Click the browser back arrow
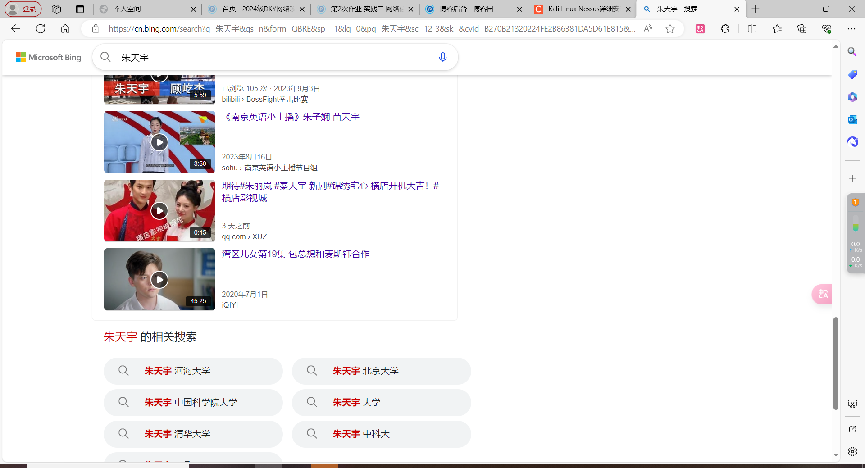 click(16, 29)
